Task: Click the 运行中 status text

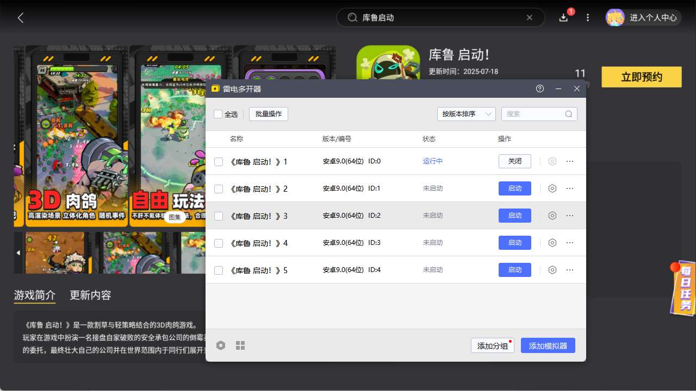Action: coord(433,161)
